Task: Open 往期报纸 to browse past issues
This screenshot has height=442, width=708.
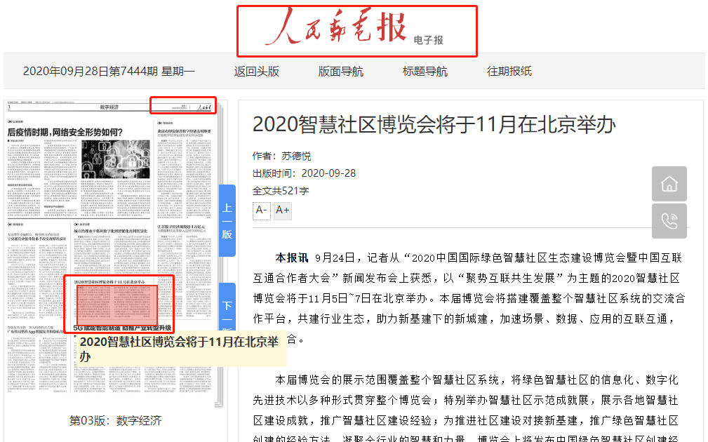Action: [x=508, y=72]
